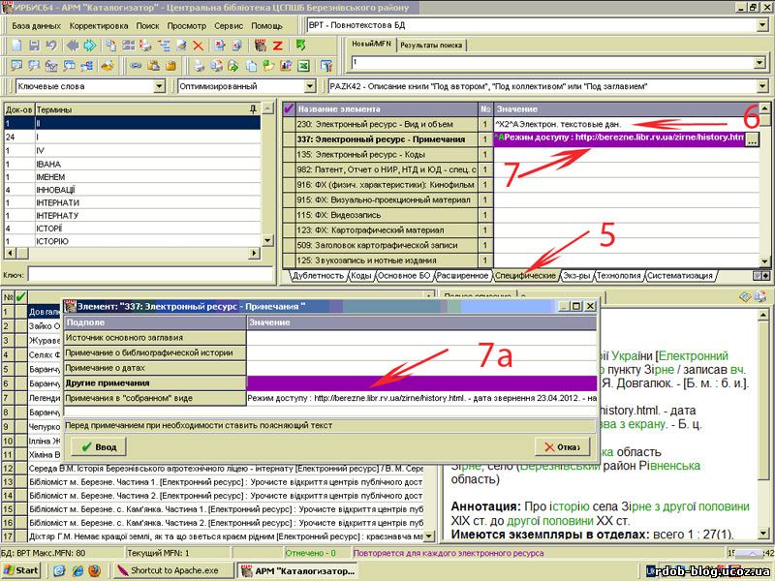Click the printer icon in second toolbar

[199, 66]
